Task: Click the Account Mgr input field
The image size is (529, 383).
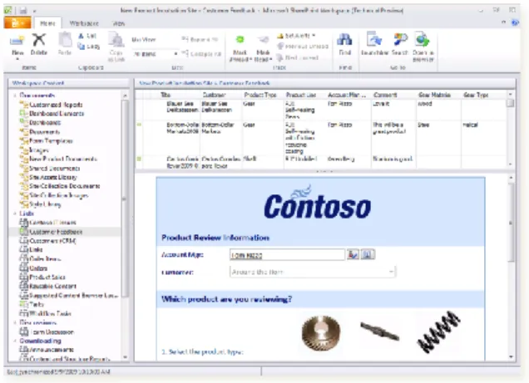Action: pos(287,255)
